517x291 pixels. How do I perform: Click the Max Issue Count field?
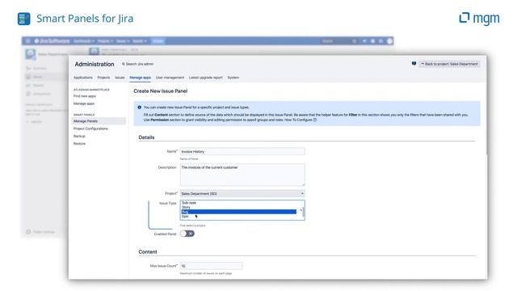pyautogui.click(x=211, y=266)
